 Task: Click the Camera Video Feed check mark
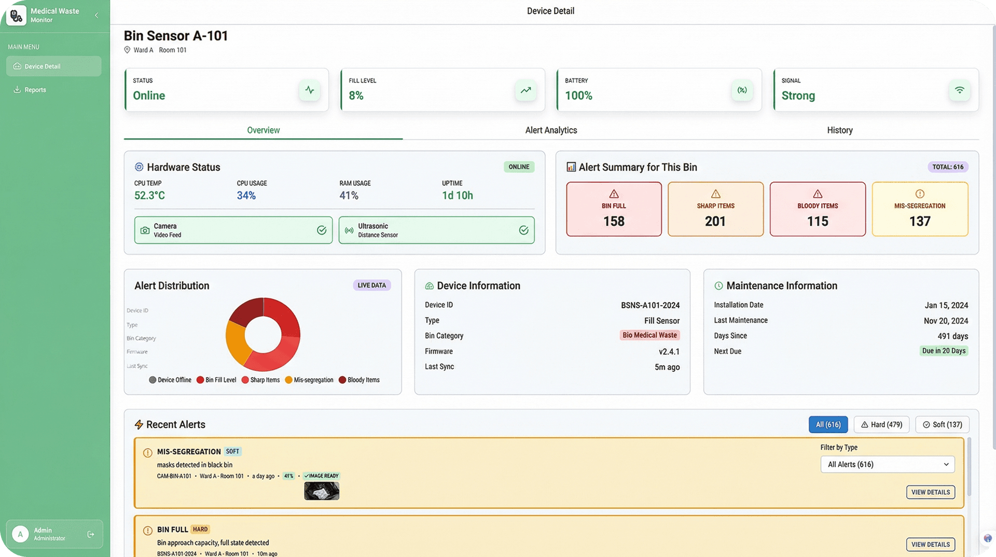(x=322, y=230)
